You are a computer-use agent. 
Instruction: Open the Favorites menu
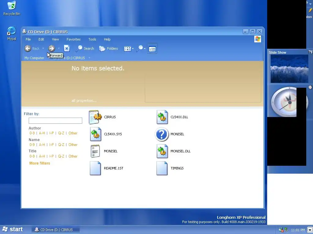point(73,39)
